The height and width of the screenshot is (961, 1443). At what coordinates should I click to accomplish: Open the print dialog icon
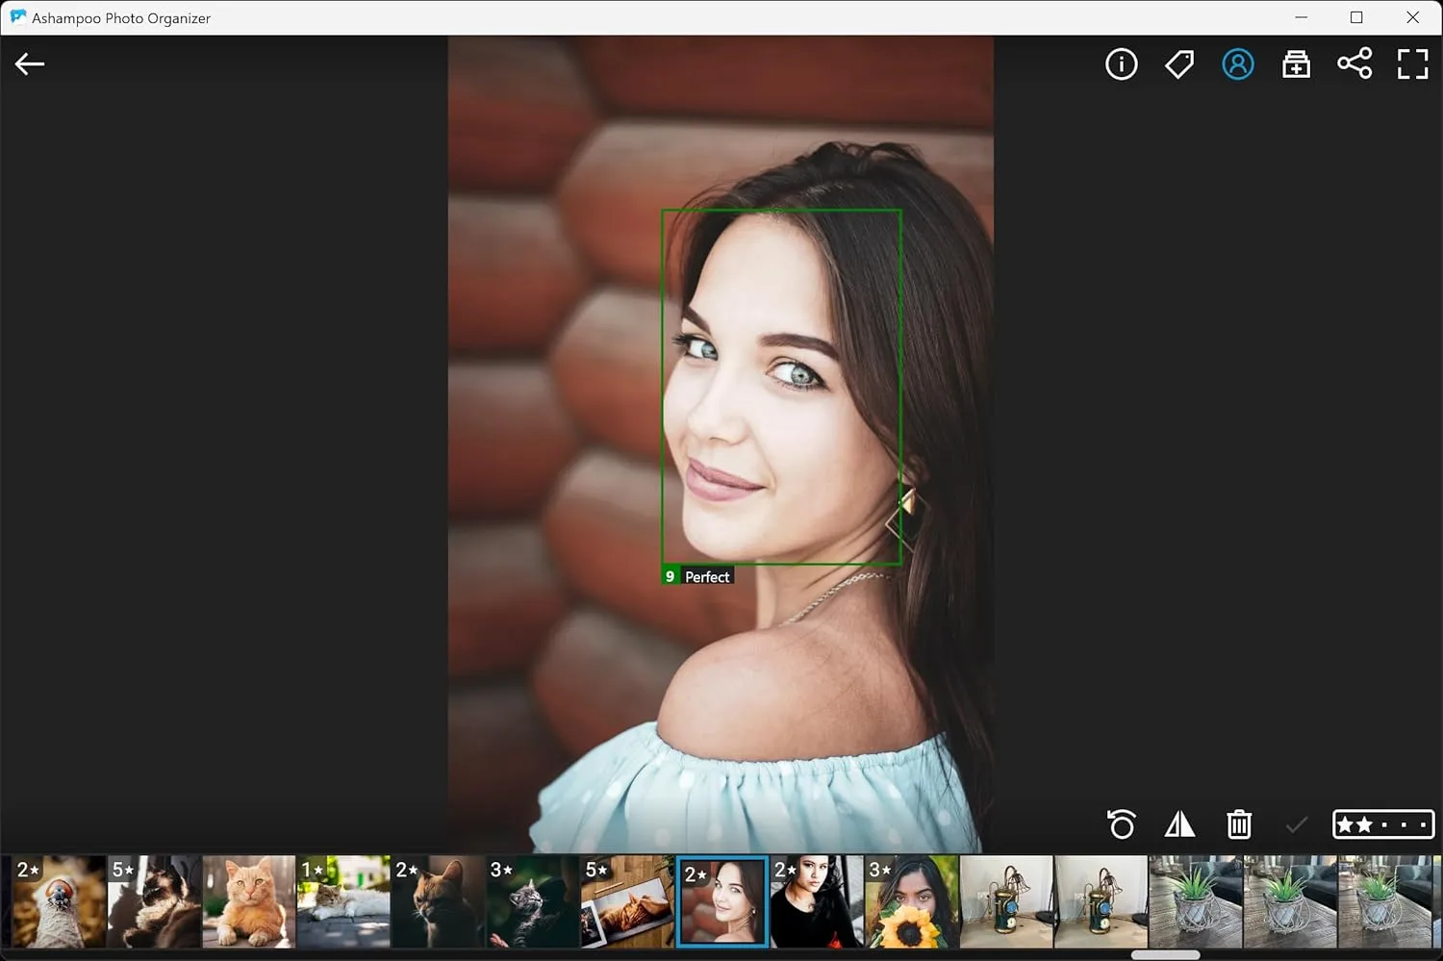1296,63
